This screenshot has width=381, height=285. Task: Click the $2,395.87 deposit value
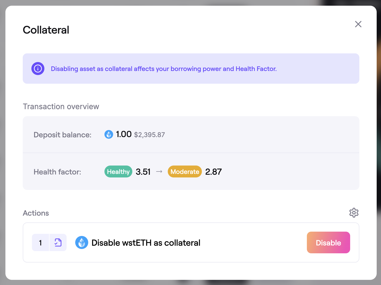[149, 135]
